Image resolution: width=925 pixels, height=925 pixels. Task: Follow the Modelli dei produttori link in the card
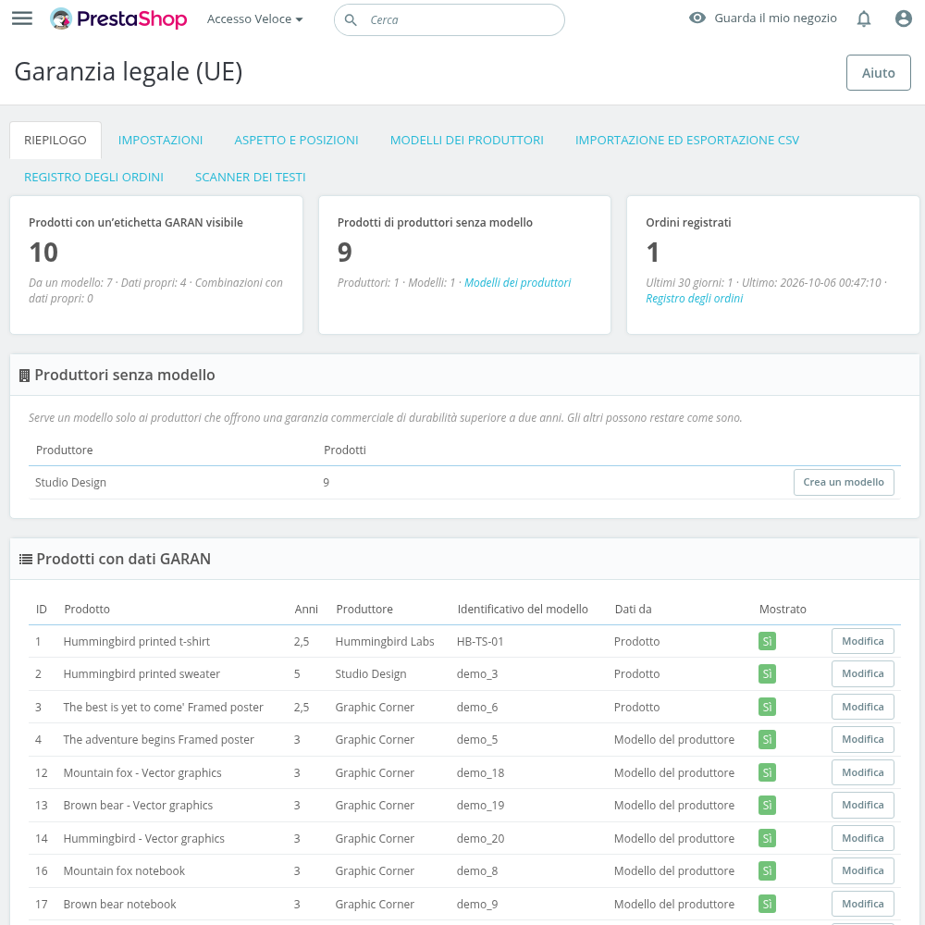[x=517, y=282]
